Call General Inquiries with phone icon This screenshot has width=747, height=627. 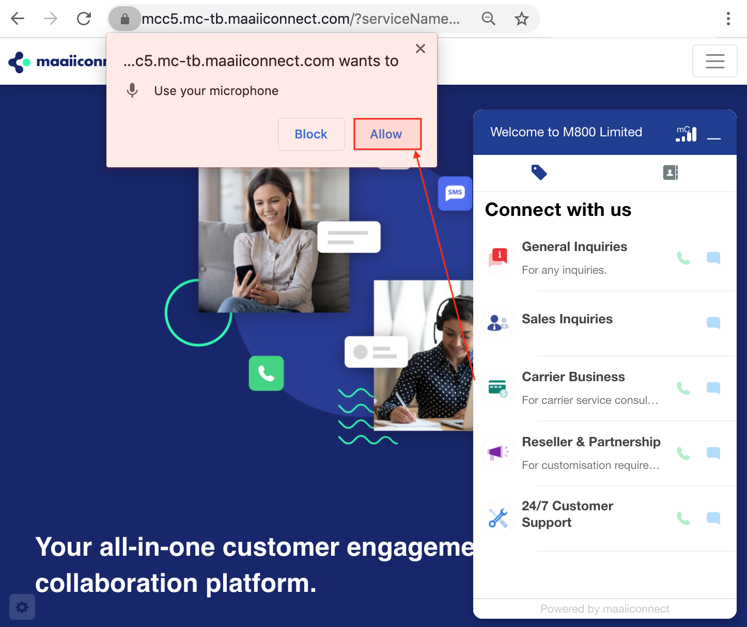tap(683, 258)
